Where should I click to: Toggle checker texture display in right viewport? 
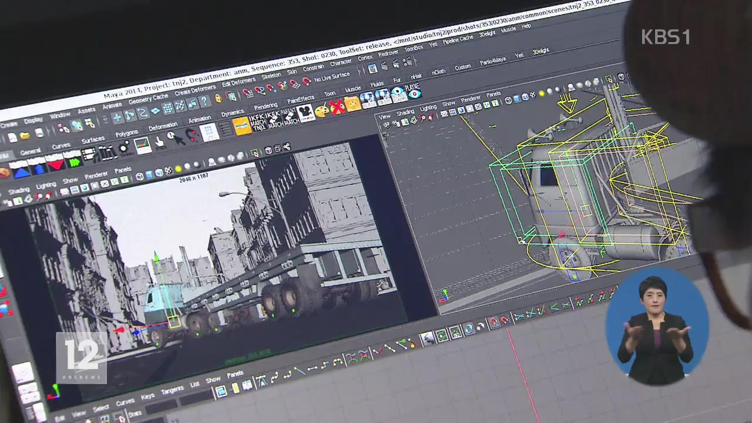coord(533,95)
